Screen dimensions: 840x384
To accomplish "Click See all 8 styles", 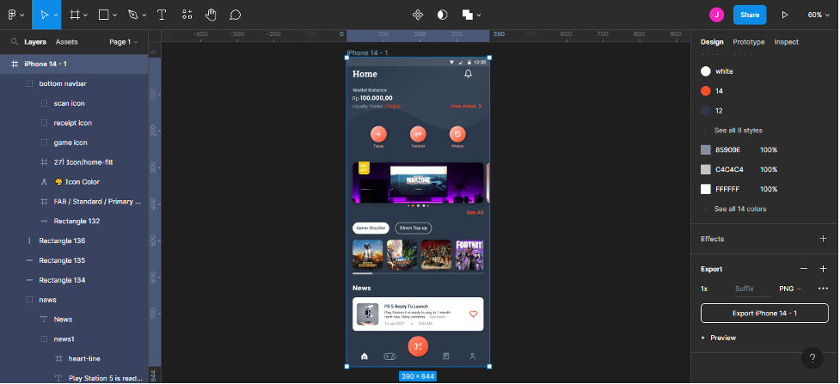I will 739,131.
